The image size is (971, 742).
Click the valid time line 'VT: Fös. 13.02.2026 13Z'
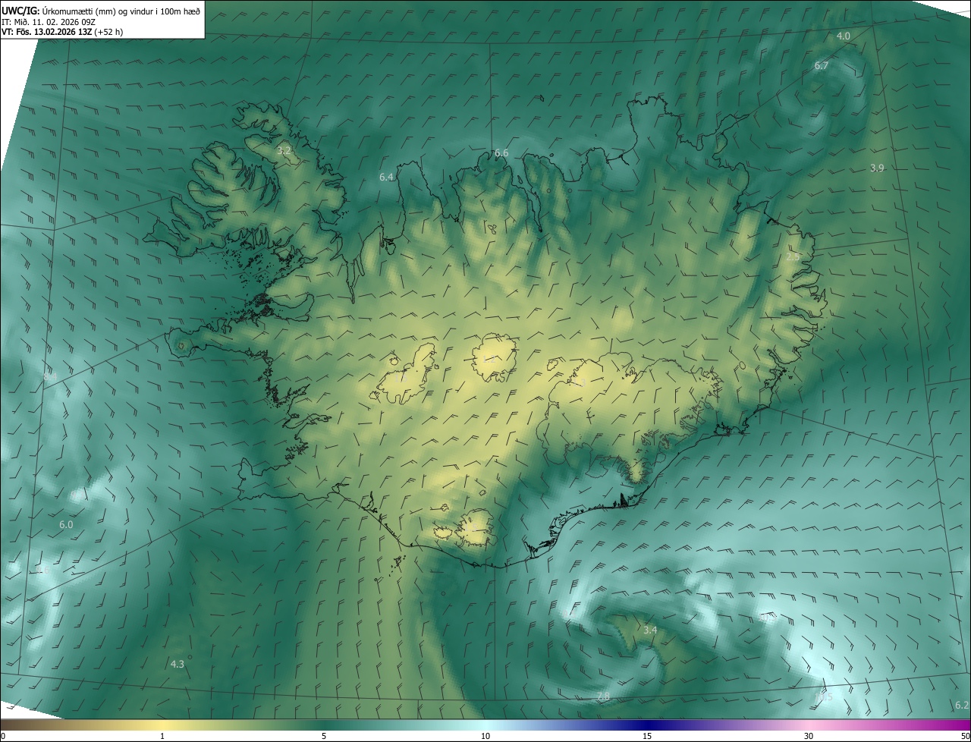pos(47,32)
